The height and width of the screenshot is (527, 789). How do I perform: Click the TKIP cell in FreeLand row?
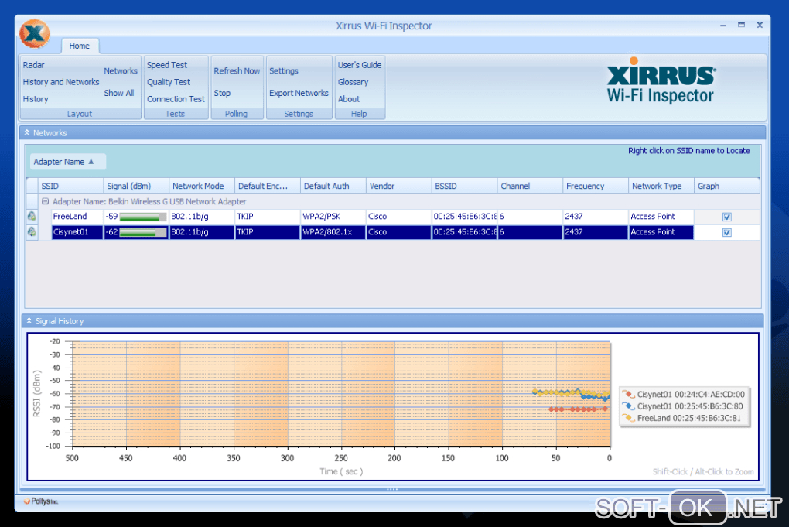point(267,217)
